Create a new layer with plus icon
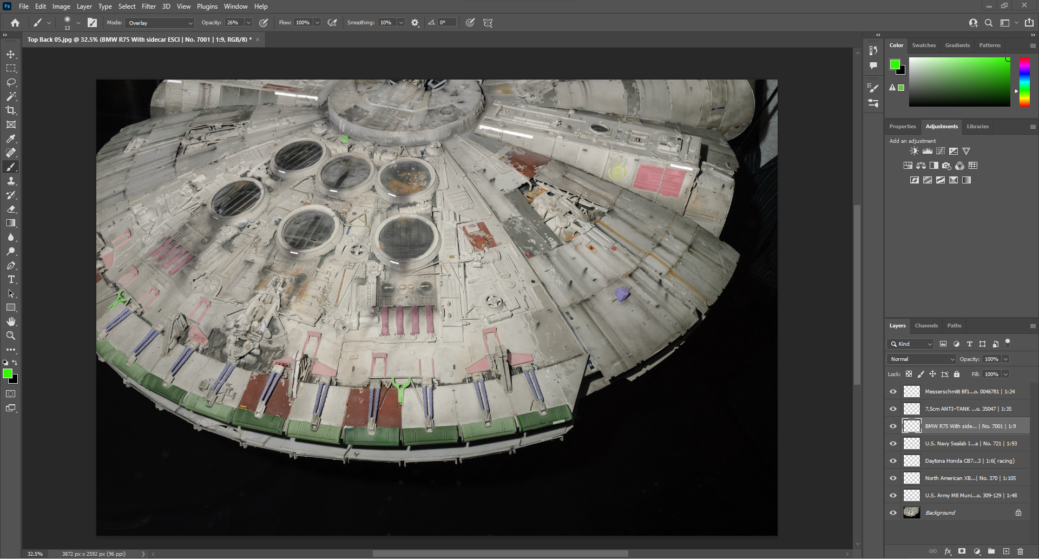1039x559 pixels. (x=1006, y=551)
